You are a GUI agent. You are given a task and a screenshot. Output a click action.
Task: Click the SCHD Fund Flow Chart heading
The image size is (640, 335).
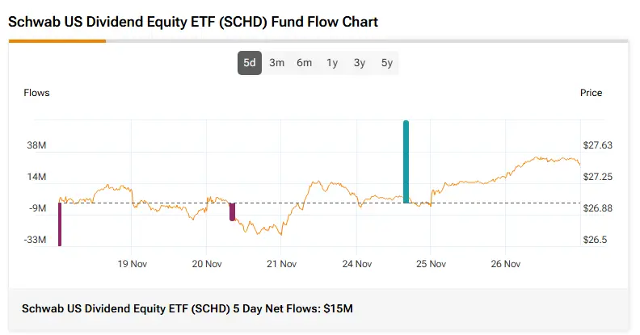point(193,22)
